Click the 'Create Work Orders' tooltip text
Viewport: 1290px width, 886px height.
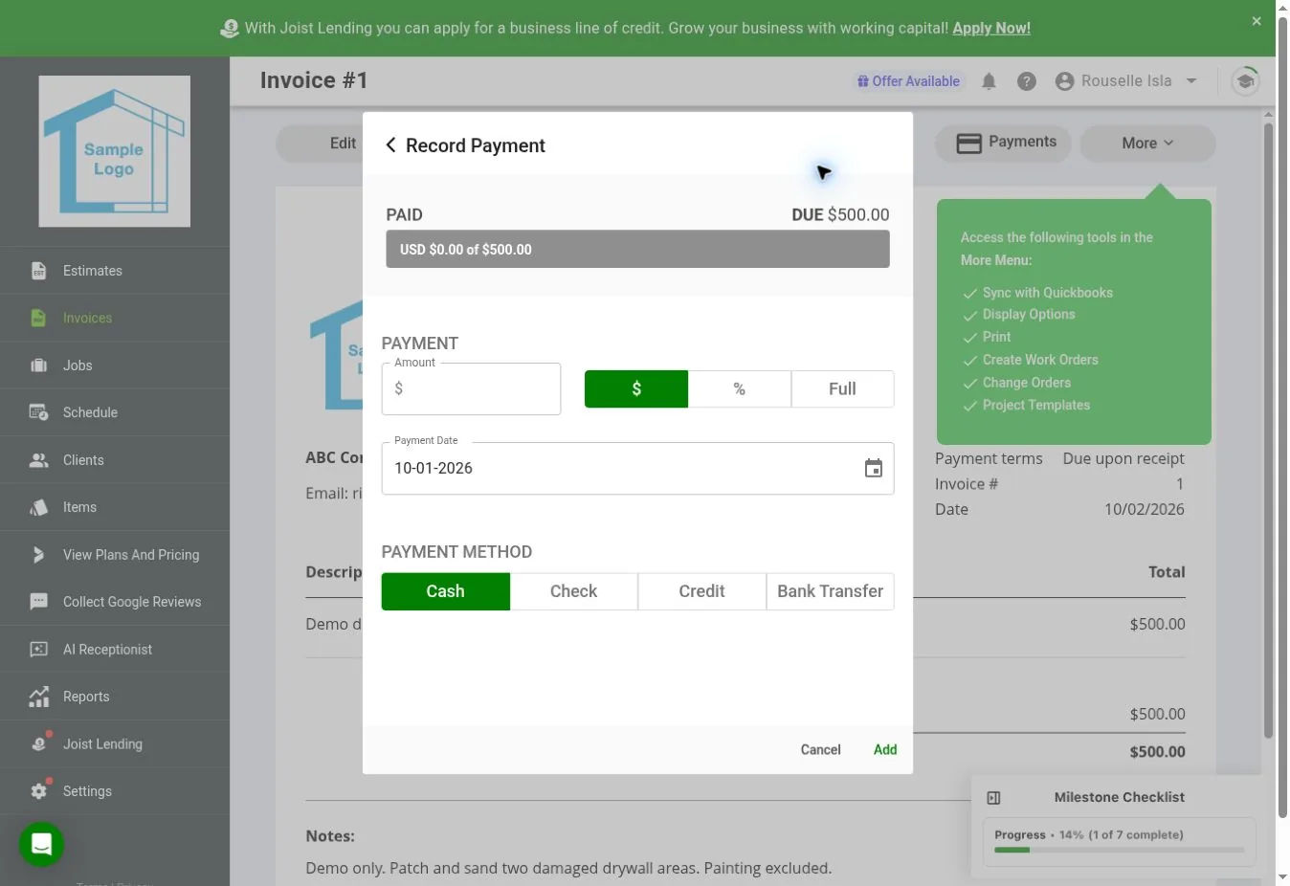(x=1040, y=360)
